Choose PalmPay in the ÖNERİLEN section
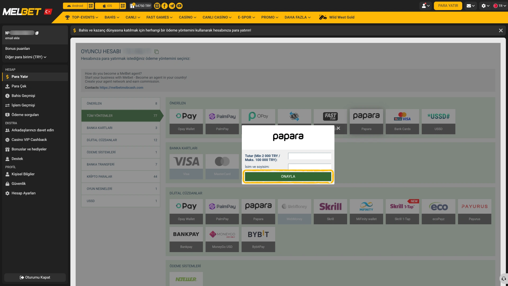The height and width of the screenshot is (286, 508). (222, 122)
